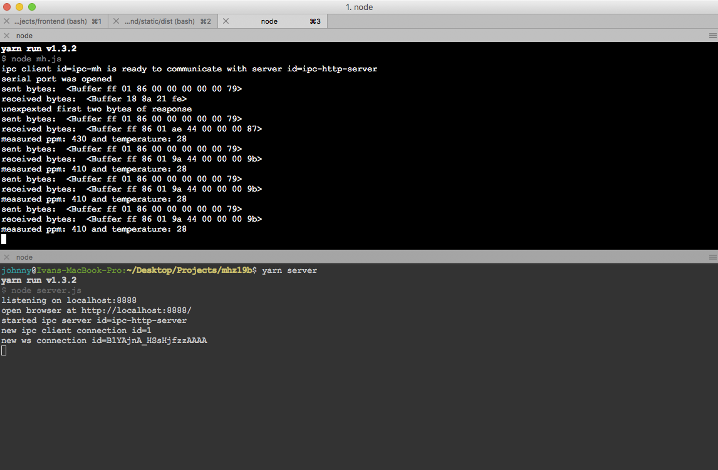Click the yellow minimize window button

click(19, 7)
